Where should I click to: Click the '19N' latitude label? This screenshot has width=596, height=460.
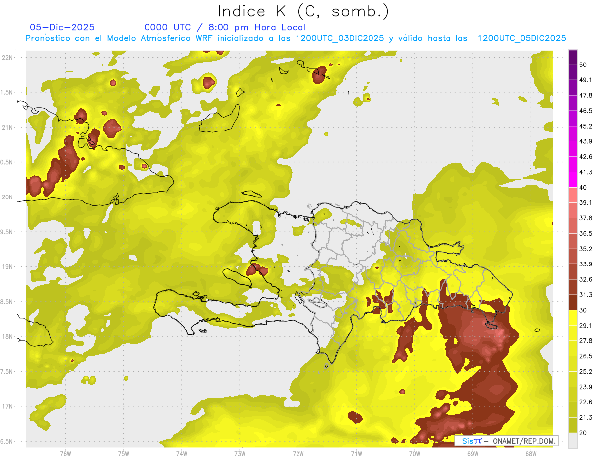(7, 266)
